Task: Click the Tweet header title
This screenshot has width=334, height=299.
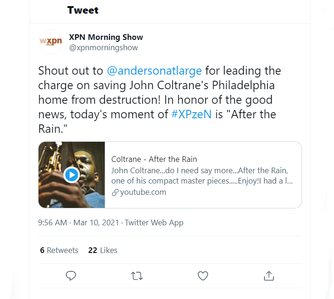Action: click(83, 10)
